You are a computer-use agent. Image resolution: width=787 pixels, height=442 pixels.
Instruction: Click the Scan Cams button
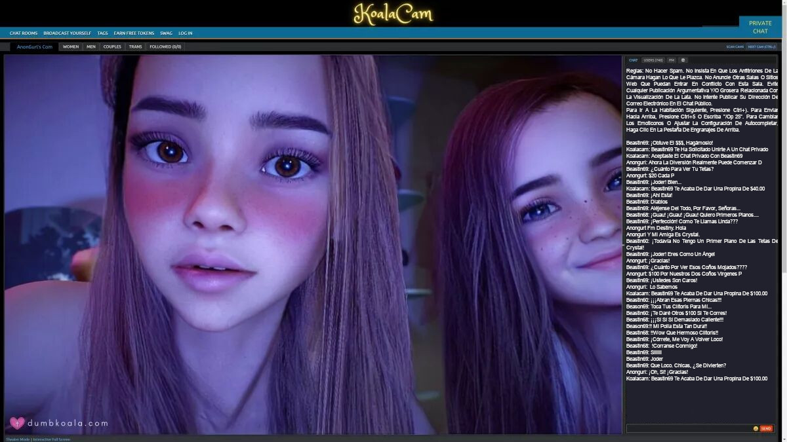click(x=735, y=46)
